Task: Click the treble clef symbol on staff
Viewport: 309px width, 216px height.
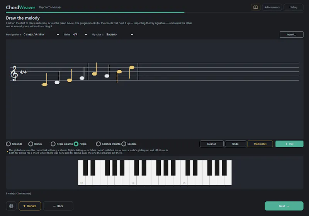Action: [14, 73]
